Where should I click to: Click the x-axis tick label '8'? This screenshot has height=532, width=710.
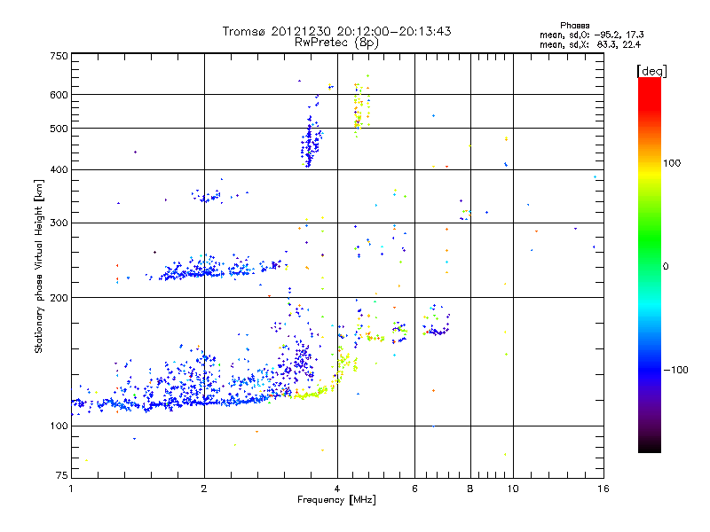click(470, 489)
